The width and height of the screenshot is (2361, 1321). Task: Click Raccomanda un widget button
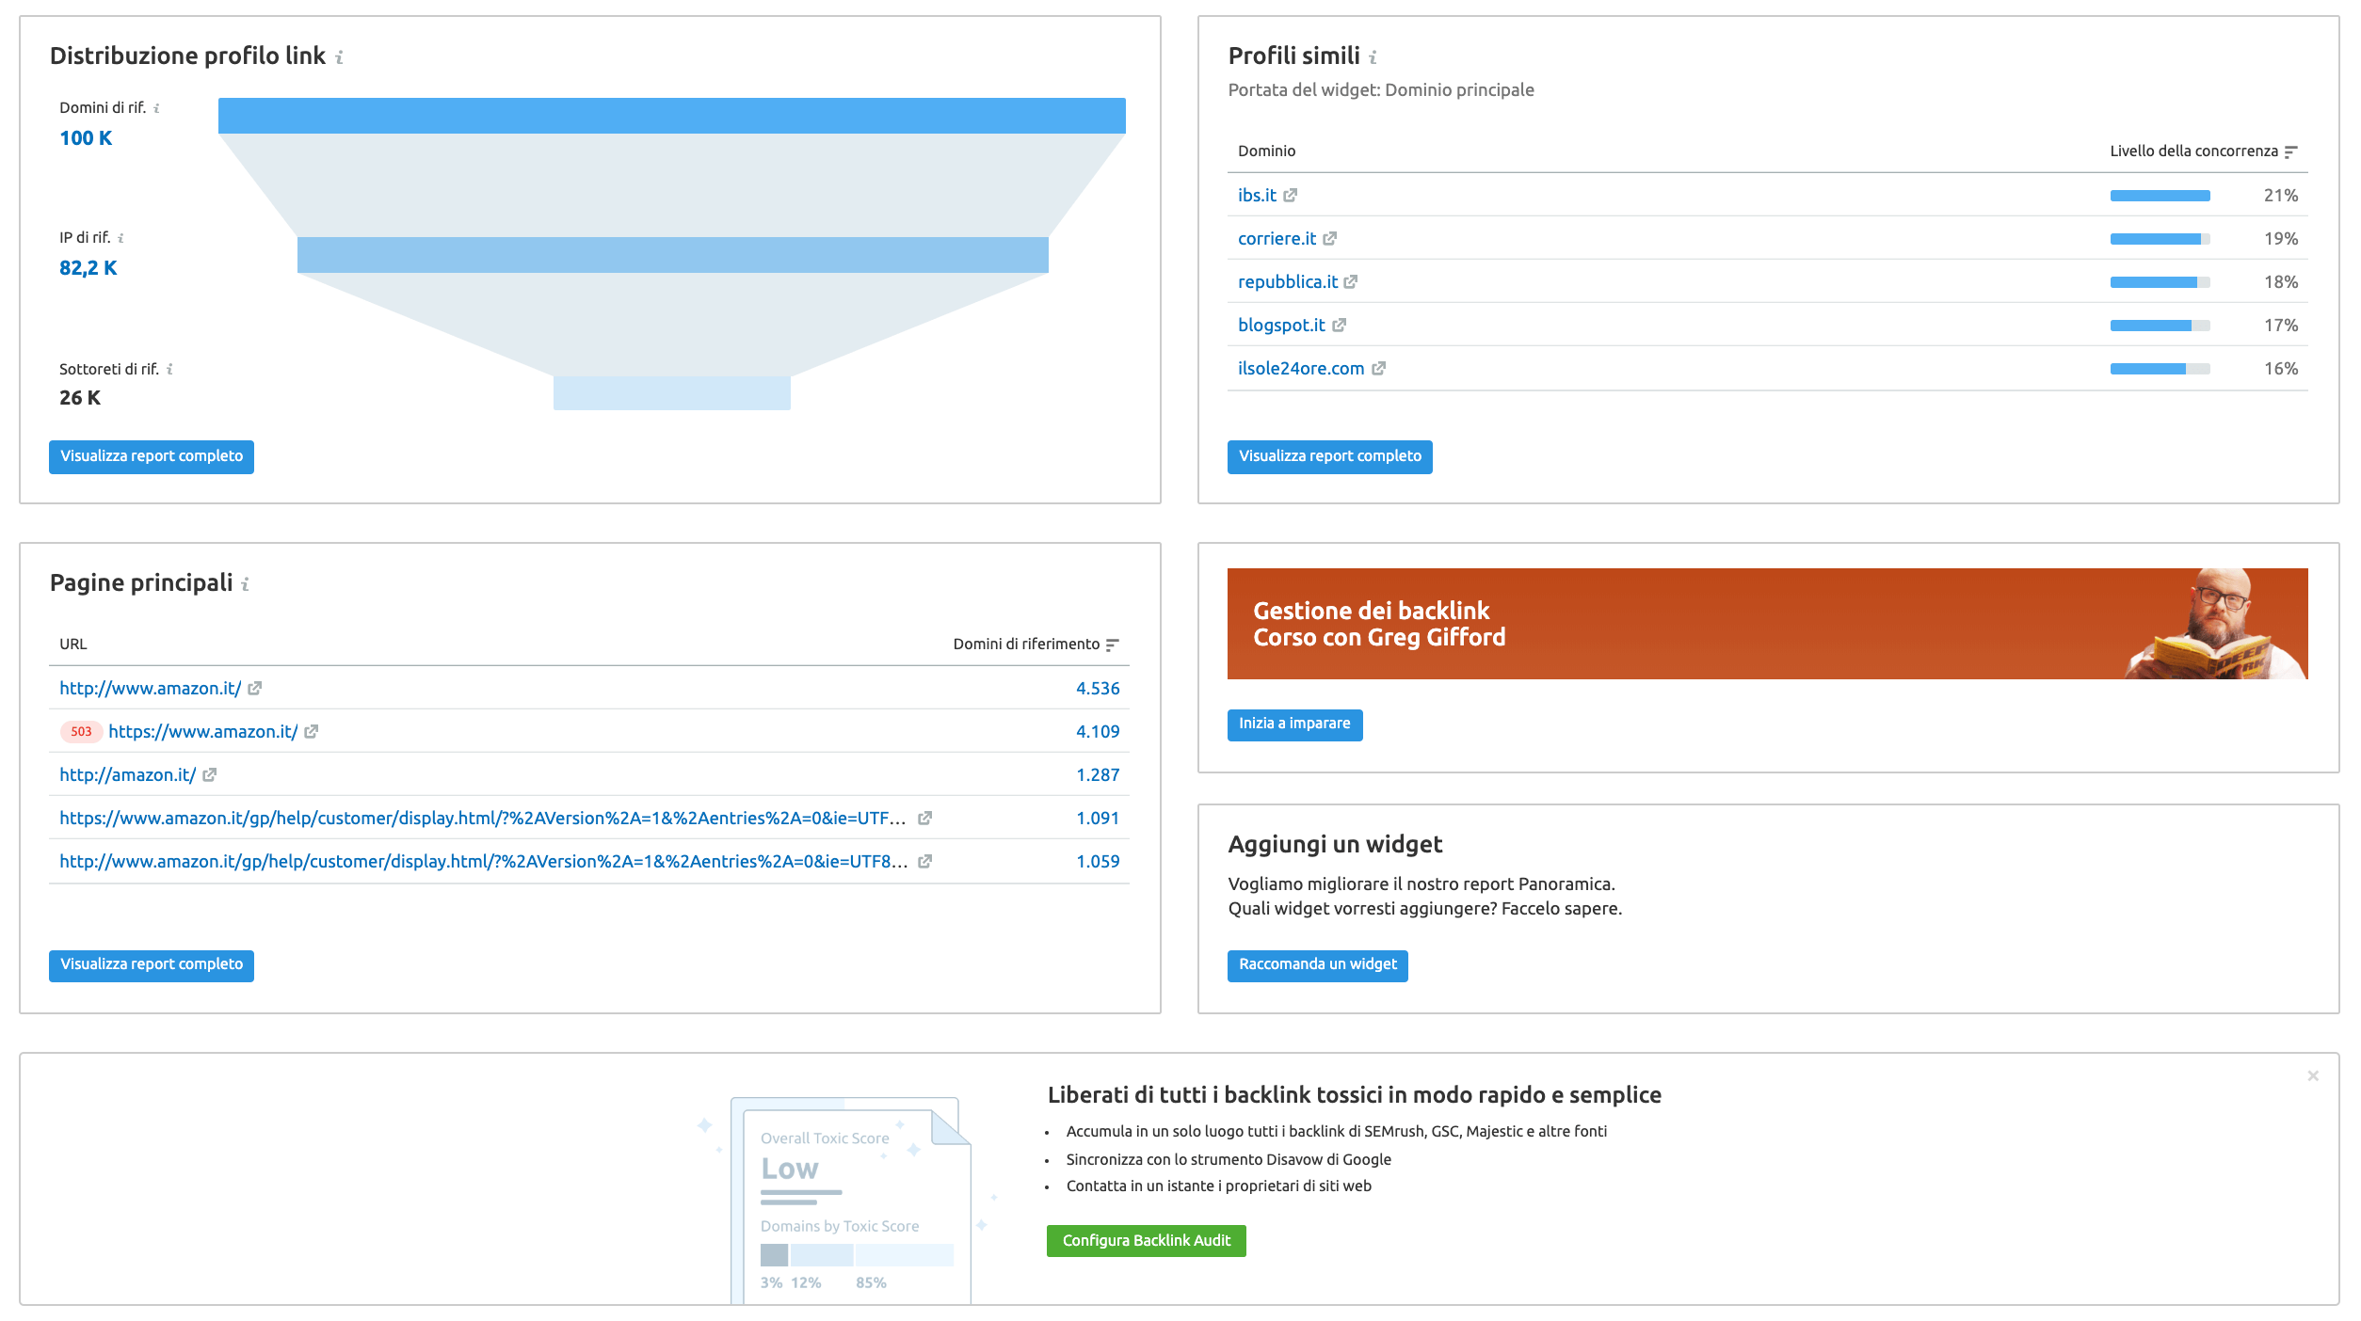pos(1318,965)
